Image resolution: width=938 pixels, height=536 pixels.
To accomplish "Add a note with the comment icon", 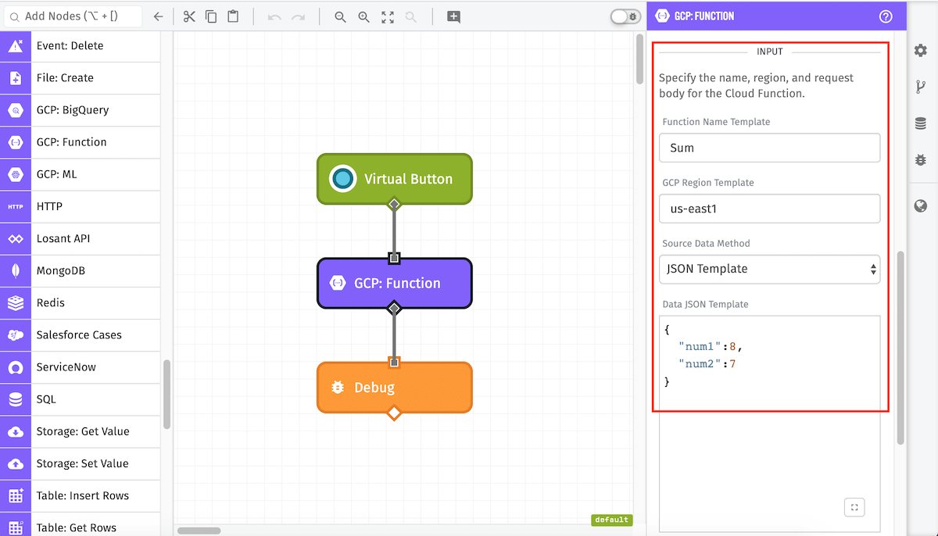I will pyautogui.click(x=453, y=16).
